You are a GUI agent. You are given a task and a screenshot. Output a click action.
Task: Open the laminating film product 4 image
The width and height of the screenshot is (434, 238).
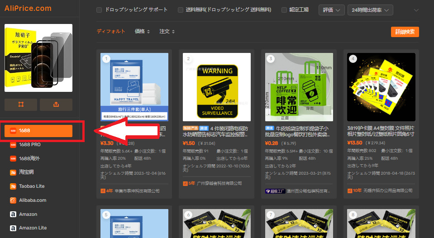381,87
